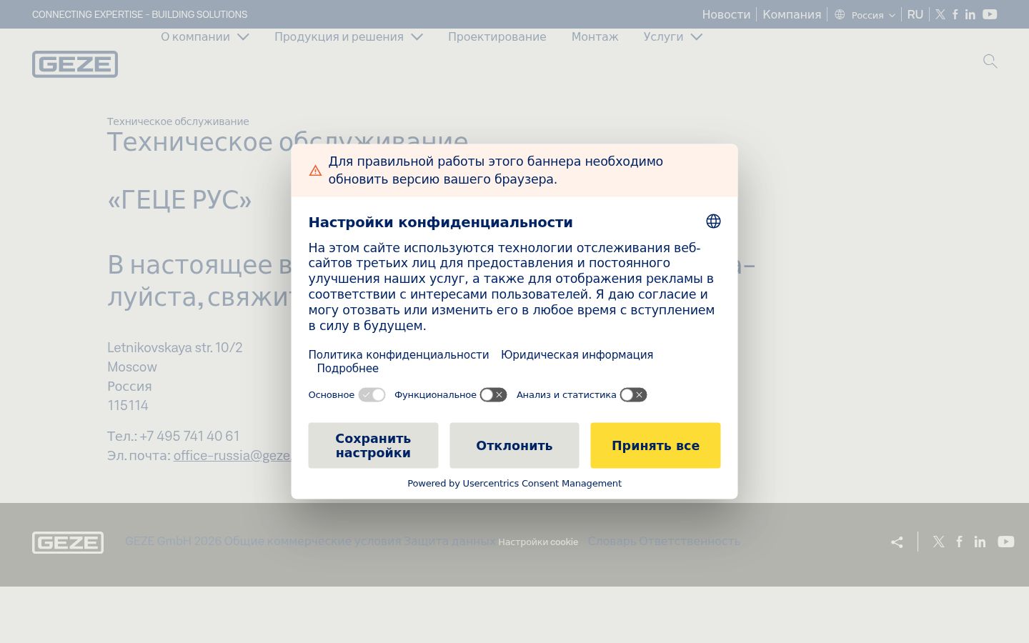Open the Проектирование menu item
The image size is (1029, 643).
(x=497, y=36)
